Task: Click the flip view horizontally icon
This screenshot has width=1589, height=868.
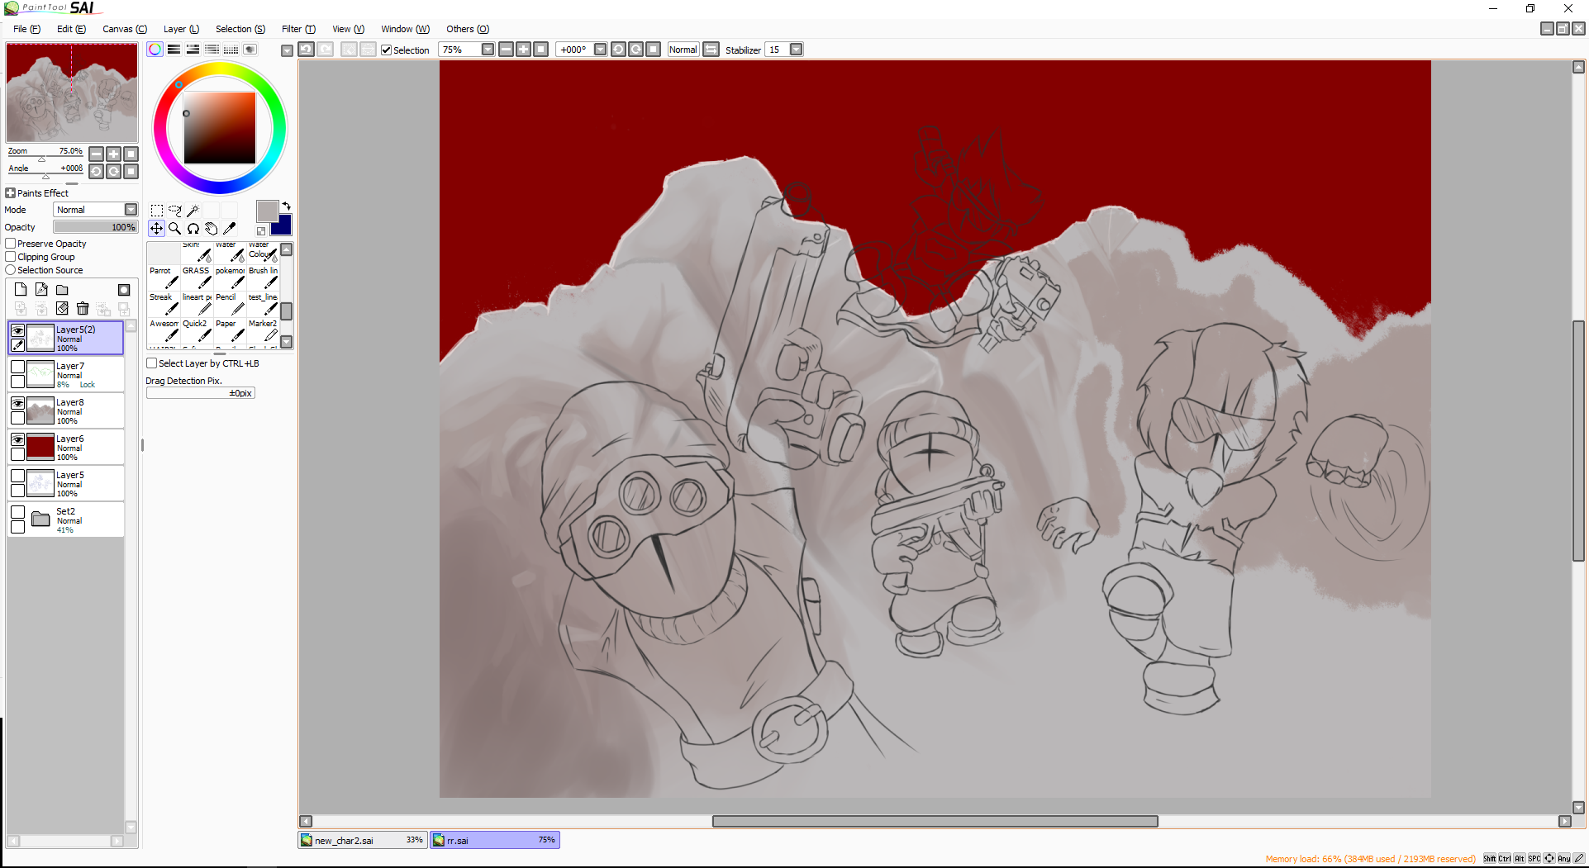Action: click(x=711, y=50)
